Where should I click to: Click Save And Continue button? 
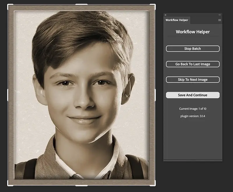(193, 95)
